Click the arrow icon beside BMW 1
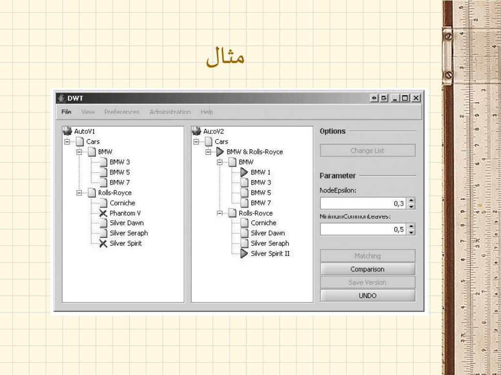501x375 pixels. (x=244, y=172)
